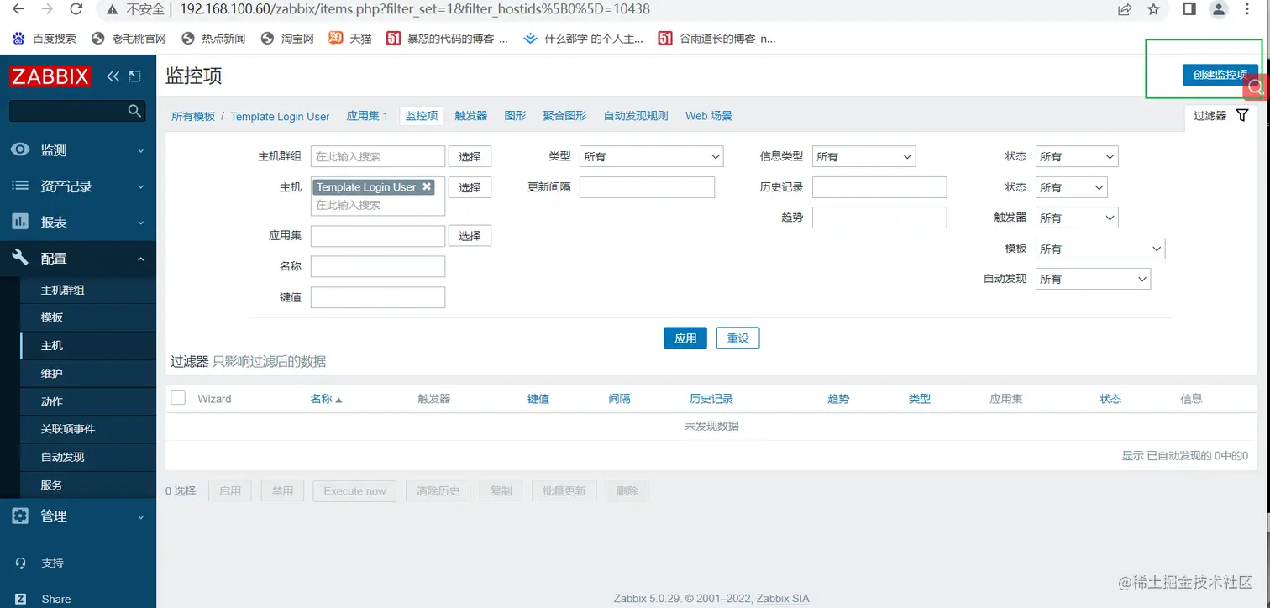This screenshot has height=608, width=1270.
Task: Bookmark this page with star icon
Action: point(1153,9)
